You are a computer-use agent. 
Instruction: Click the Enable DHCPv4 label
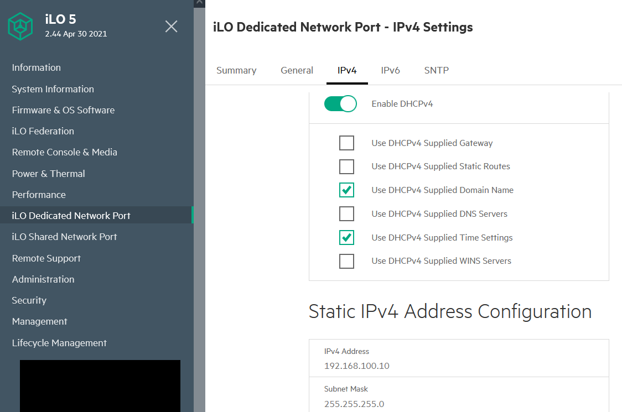402,104
